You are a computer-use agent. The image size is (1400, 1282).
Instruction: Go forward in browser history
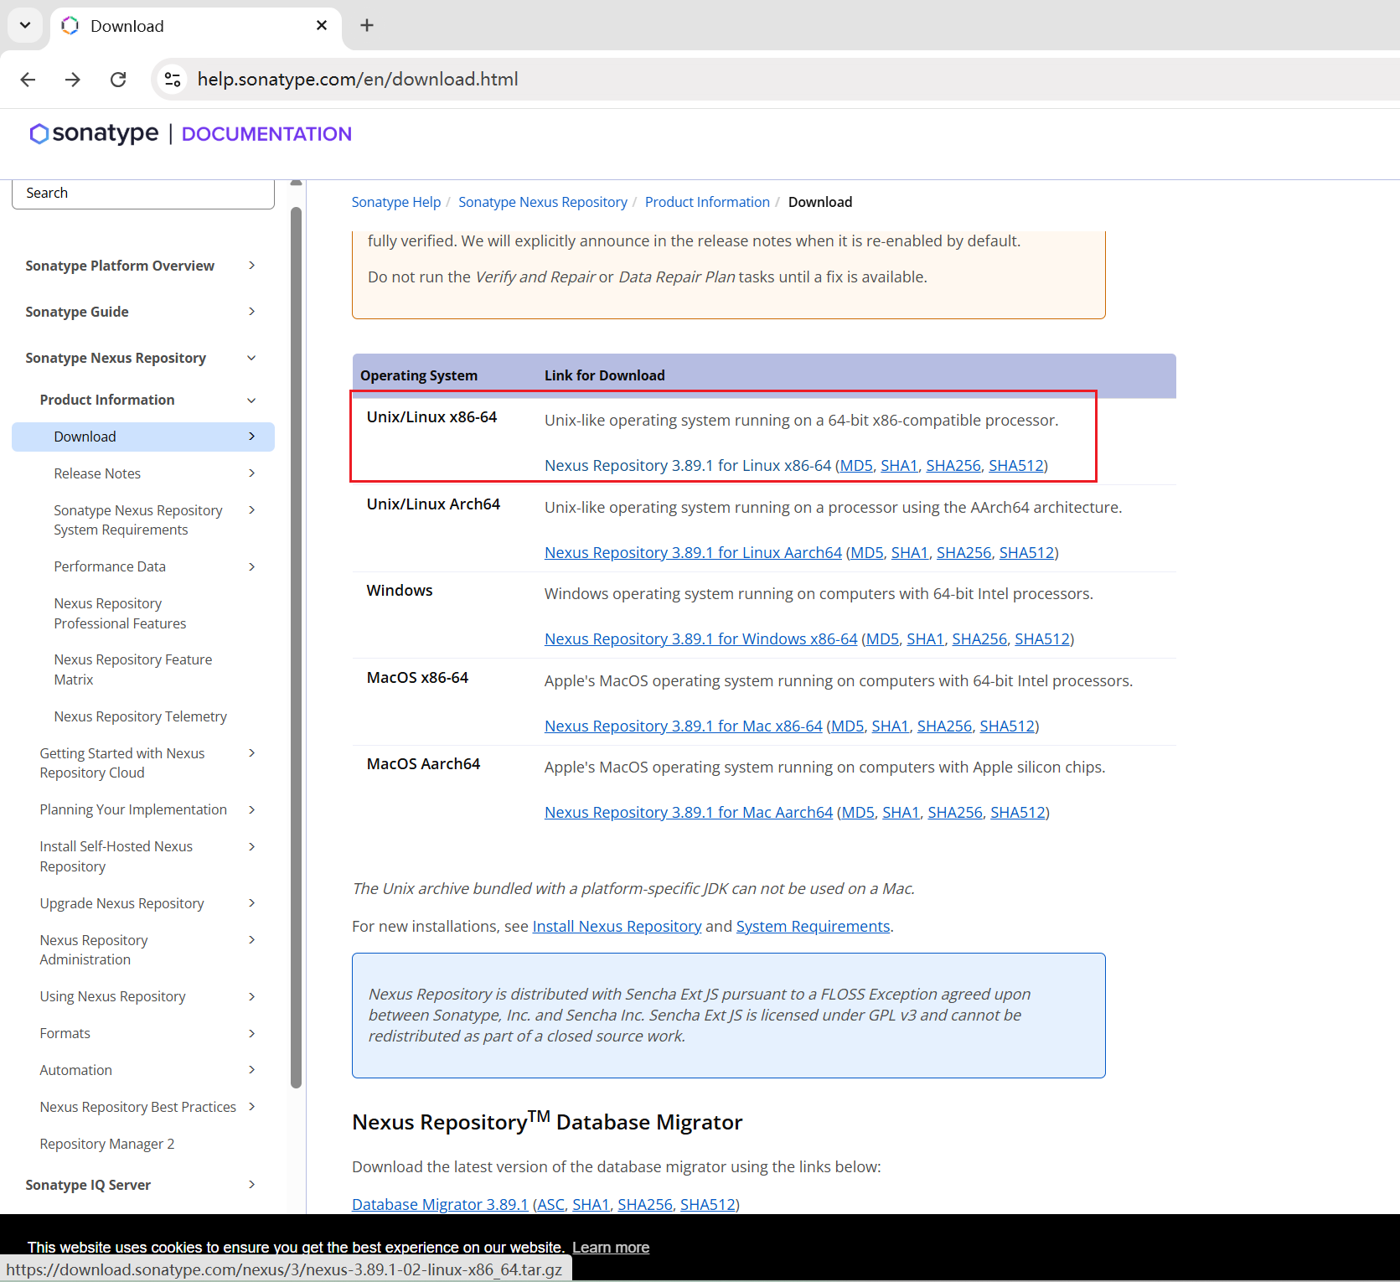73,80
